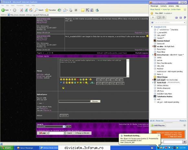The height and width of the screenshot is (150, 188).
Task: Collapse the Friends group in Messenger
Action: tap(152, 27)
